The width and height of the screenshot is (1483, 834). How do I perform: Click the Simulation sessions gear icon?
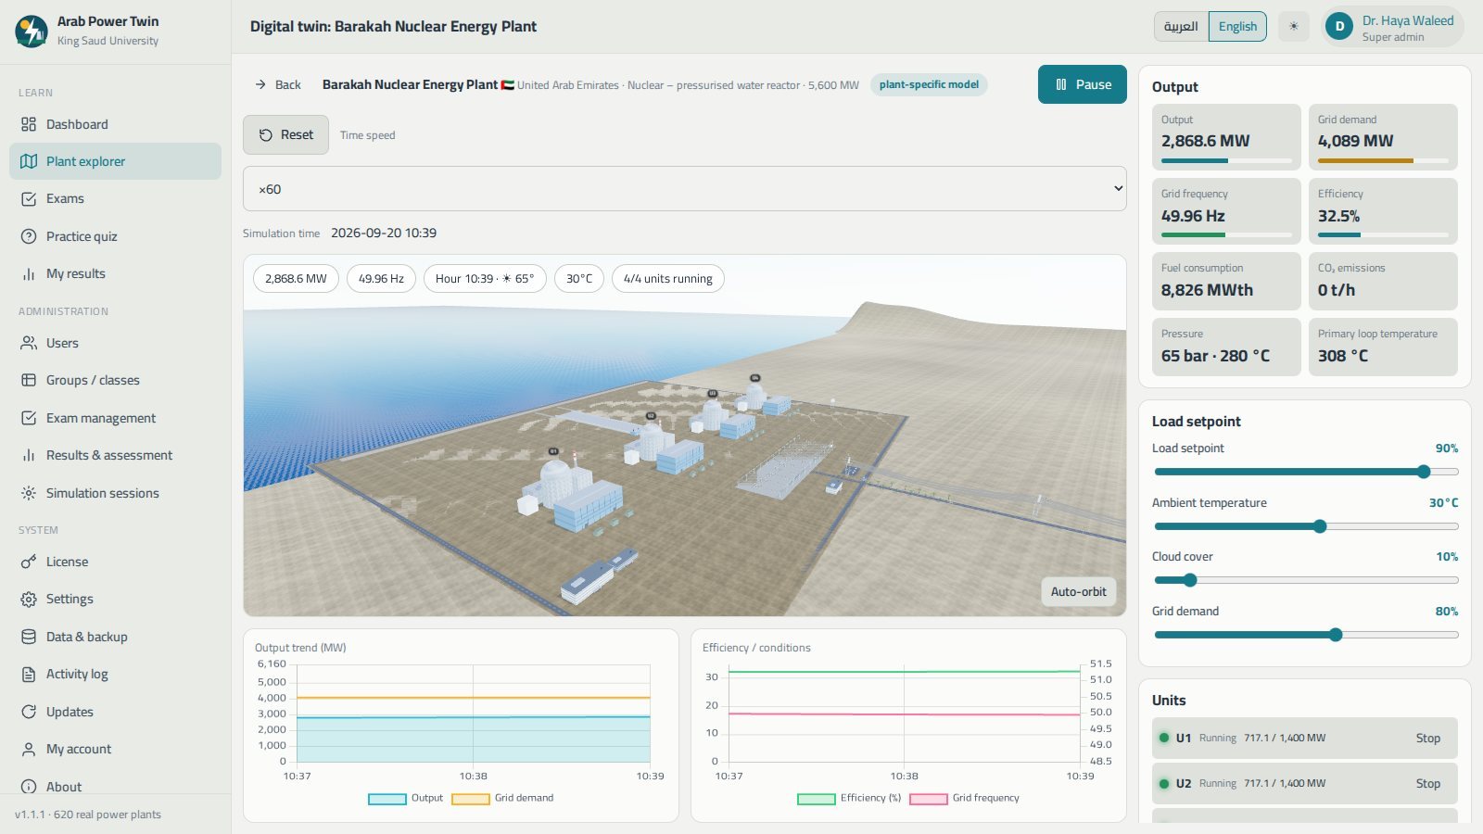tap(29, 493)
